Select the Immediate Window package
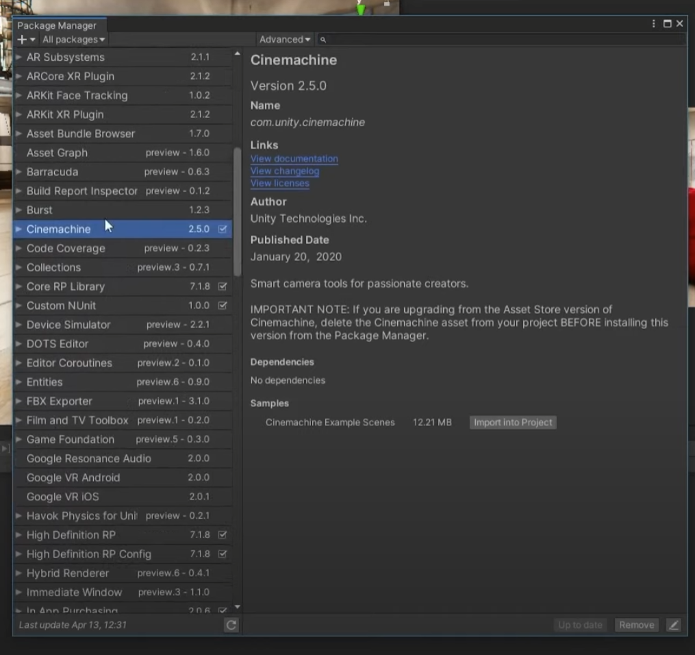This screenshot has height=655, width=695. (123, 592)
